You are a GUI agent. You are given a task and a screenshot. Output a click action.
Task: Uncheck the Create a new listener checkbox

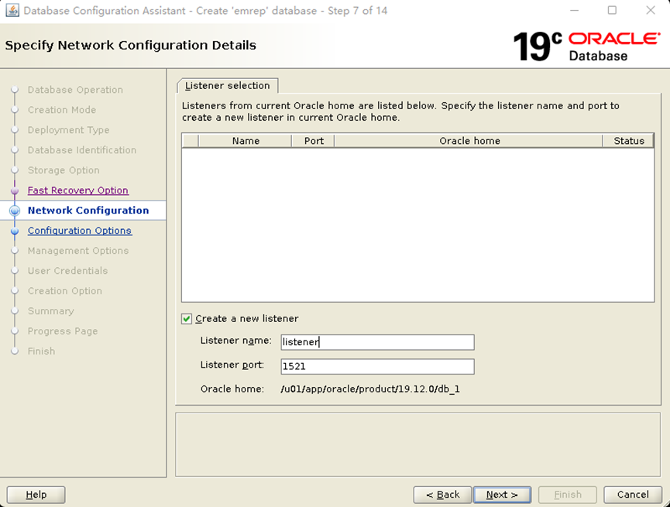pos(187,319)
